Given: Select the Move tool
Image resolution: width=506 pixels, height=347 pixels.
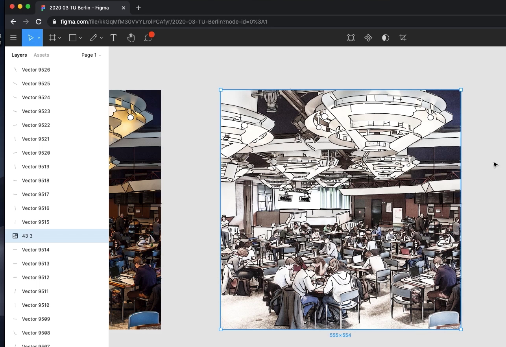Looking at the screenshot, I should point(30,38).
